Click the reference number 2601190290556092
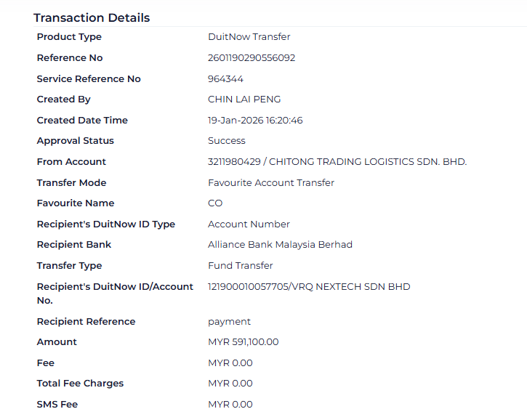Screen dimensions: 527x417 point(252,58)
